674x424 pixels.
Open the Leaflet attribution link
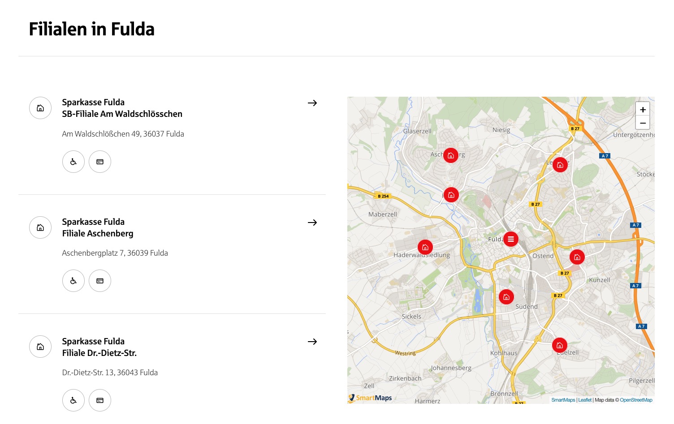click(585, 400)
